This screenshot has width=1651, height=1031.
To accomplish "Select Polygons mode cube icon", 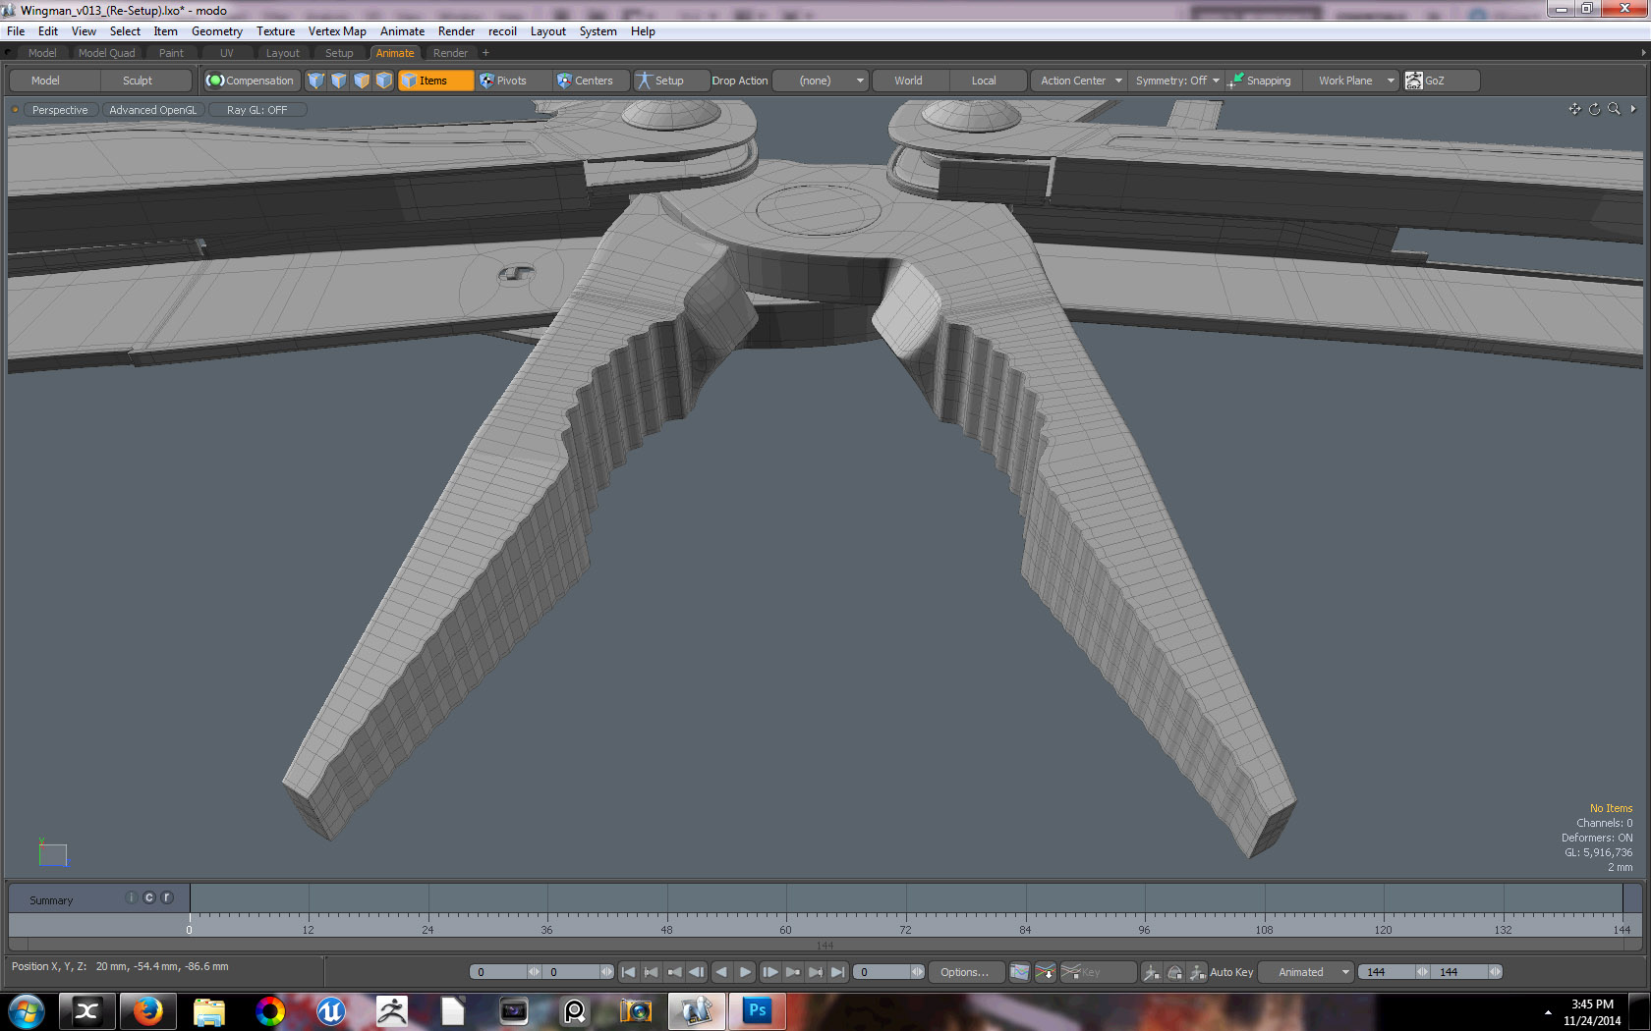I will (361, 81).
